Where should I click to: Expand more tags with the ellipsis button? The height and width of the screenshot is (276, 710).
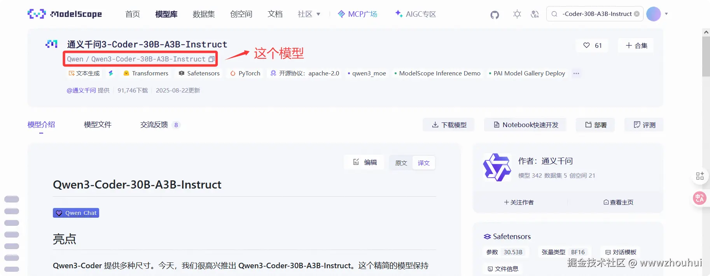[x=576, y=73]
